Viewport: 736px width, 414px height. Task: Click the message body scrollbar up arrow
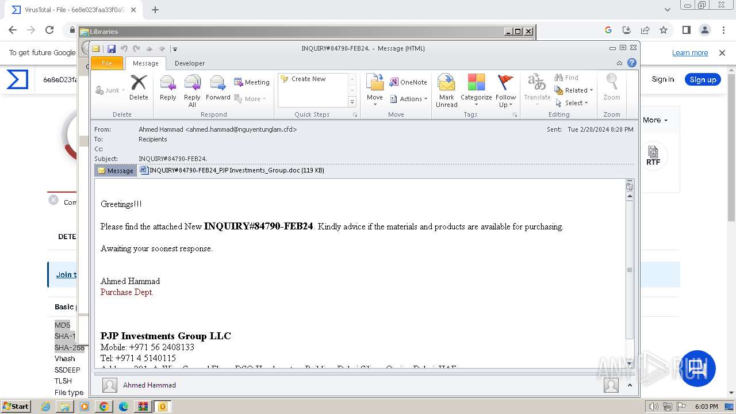[x=630, y=196]
